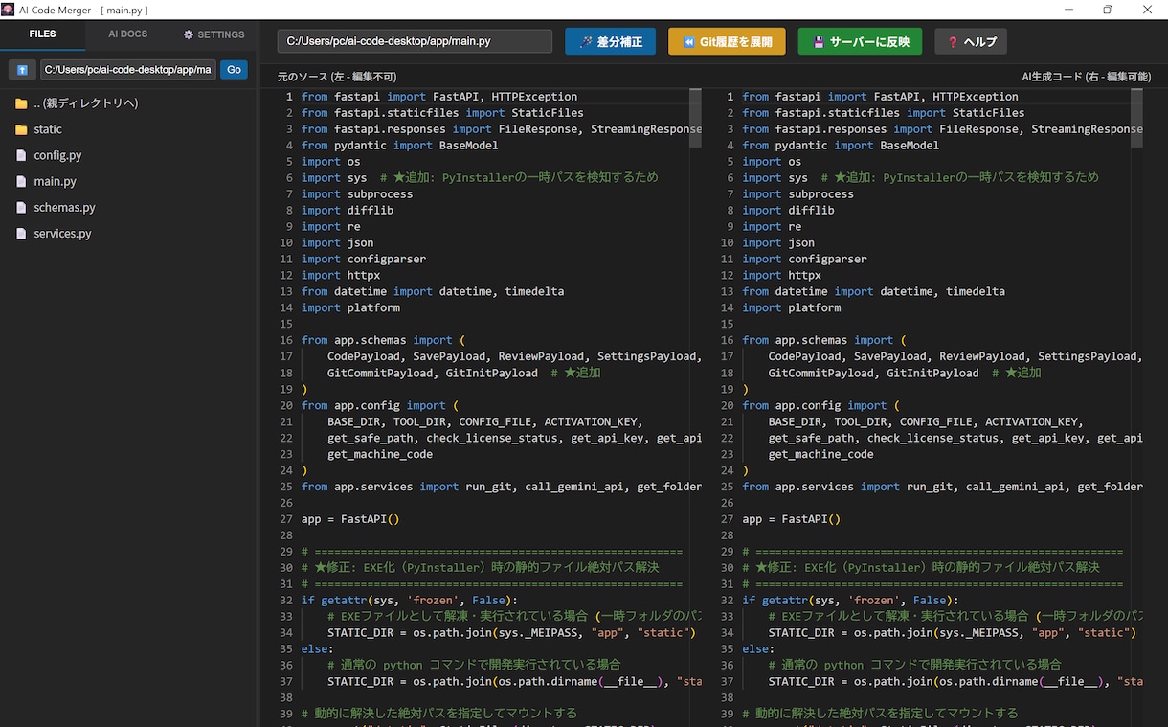Click 'import configparser' in the left source pane

(x=364, y=259)
